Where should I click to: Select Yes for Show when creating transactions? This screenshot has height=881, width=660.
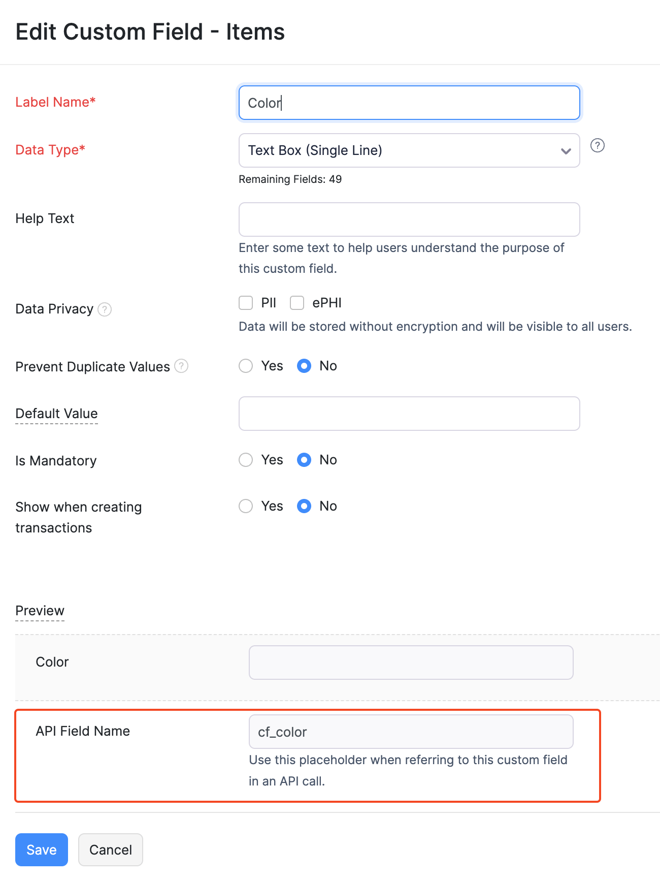click(245, 506)
